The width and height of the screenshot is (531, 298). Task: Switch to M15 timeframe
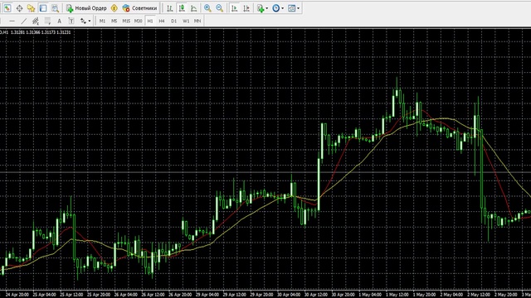(126, 21)
